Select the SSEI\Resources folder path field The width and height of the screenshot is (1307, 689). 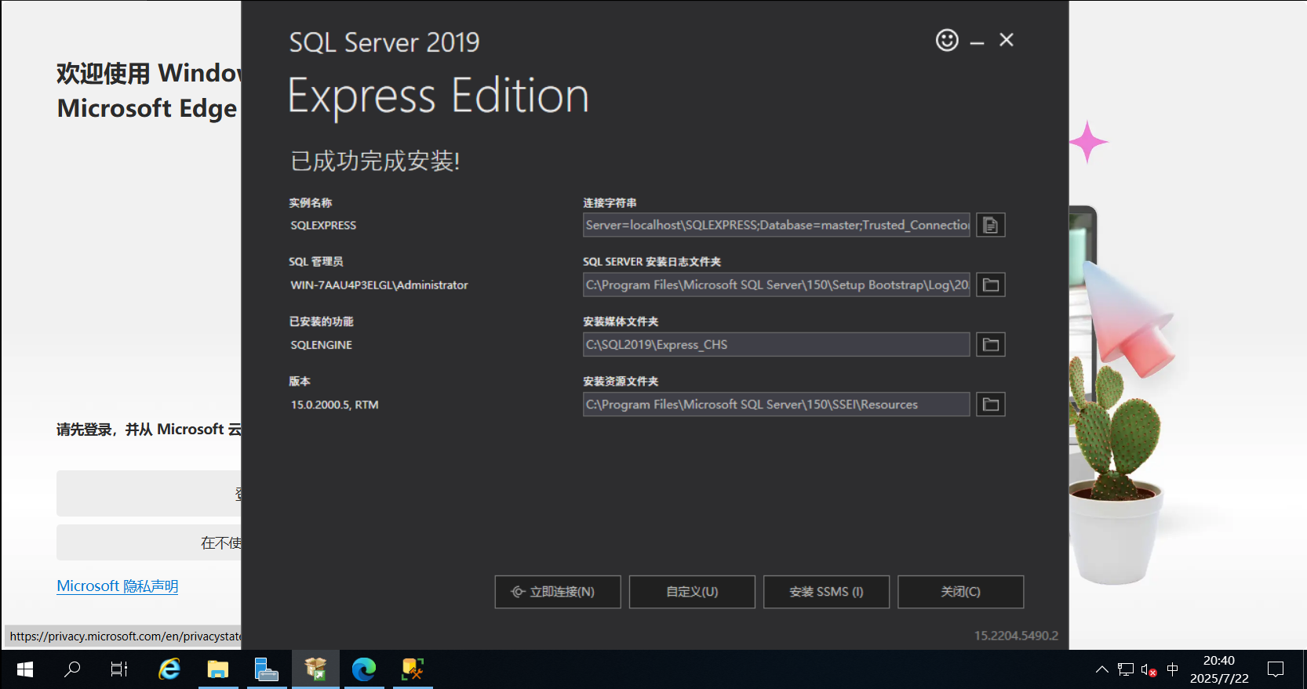[x=776, y=404]
